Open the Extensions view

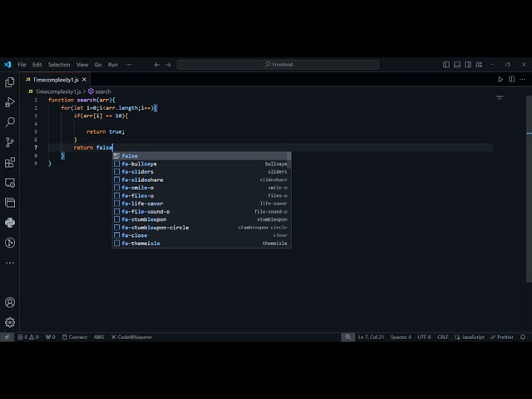tap(10, 162)
